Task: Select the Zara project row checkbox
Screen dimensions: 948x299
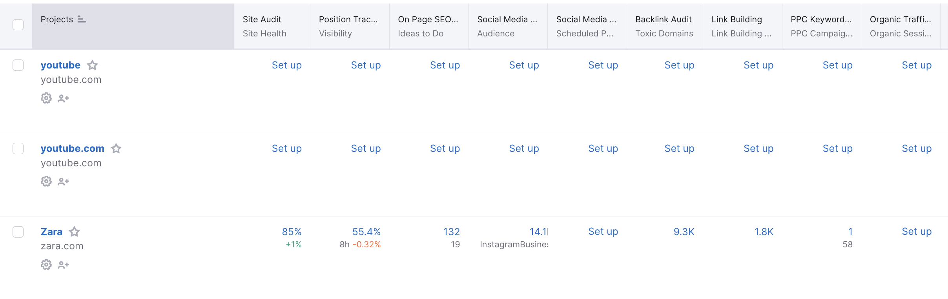Action: pos(18,232)
